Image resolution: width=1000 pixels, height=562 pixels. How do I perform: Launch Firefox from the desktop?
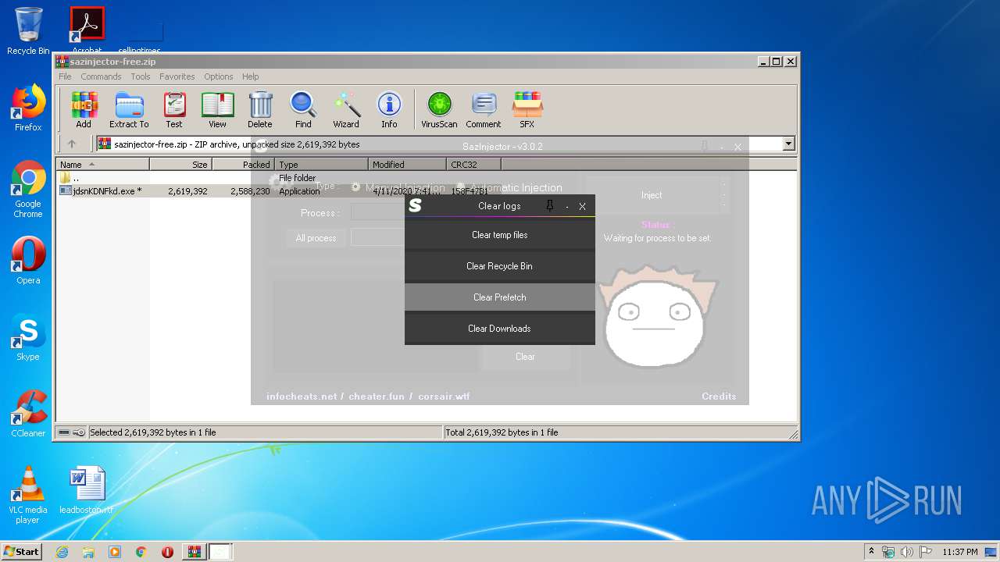tap(28, 108)
